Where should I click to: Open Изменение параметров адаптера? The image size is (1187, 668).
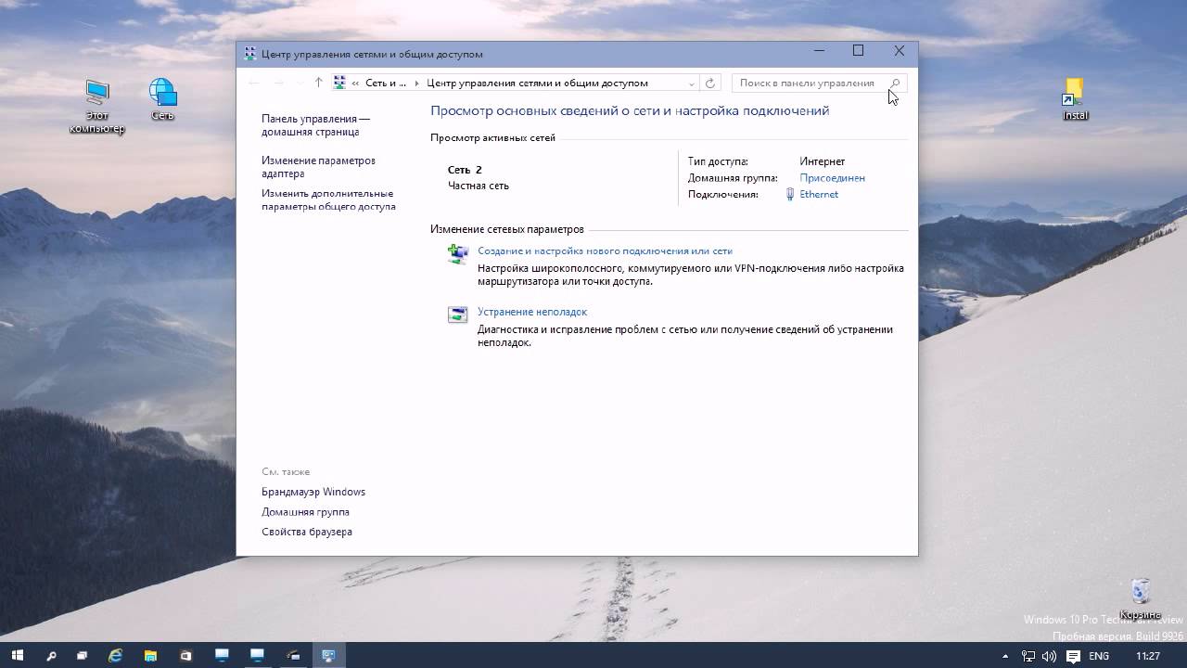coord(318,167)
